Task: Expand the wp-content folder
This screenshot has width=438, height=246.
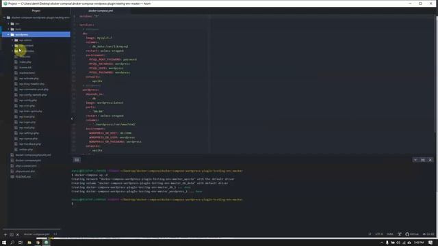Action: 12,46
